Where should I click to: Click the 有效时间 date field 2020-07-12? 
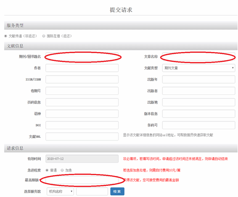pyautogui.click(x=82, y=159)
